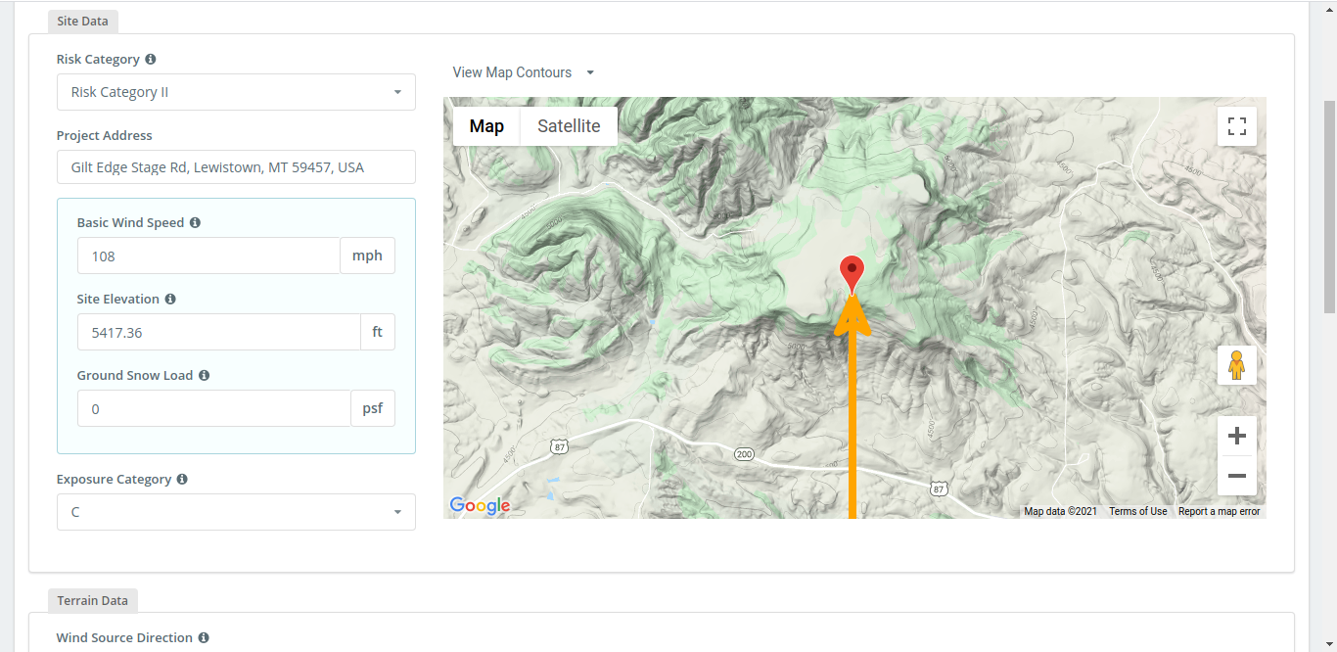Click inside the Basic Wind Speed field
1337x652 pixels.
[207, 255]
